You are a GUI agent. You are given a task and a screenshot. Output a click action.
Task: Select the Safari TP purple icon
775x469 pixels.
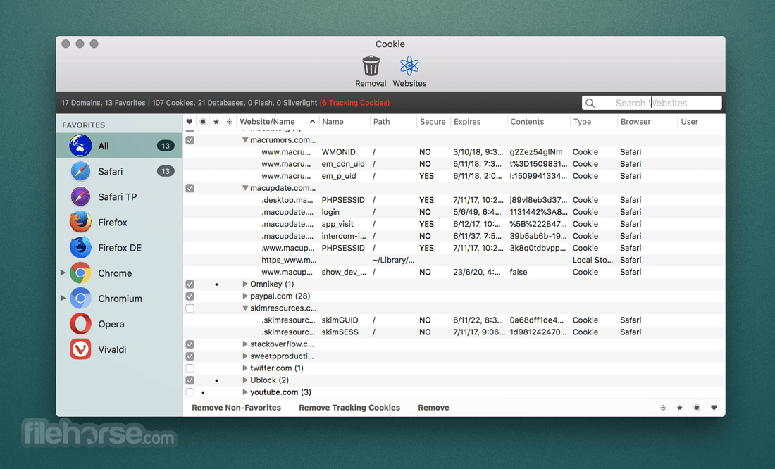tap(80, 196)
